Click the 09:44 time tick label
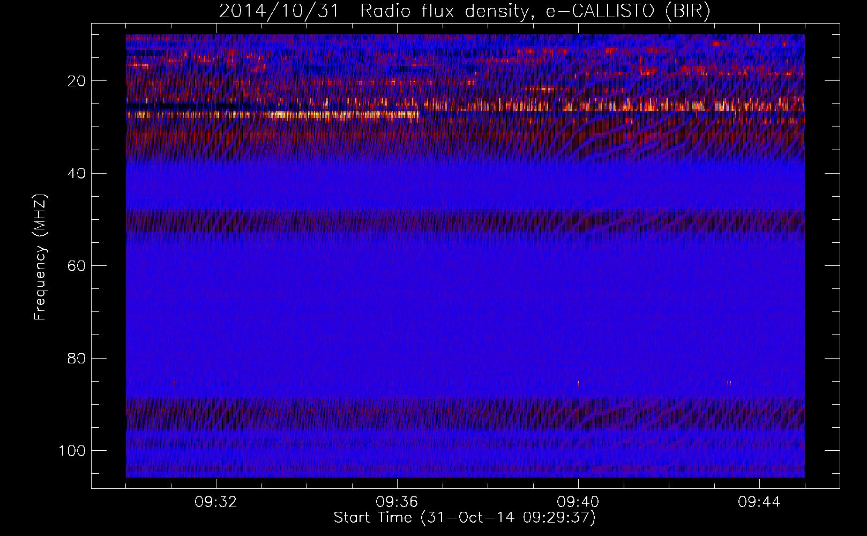This screenshot has height=536, width=867. pyautogui.click(x=759, y=502)
